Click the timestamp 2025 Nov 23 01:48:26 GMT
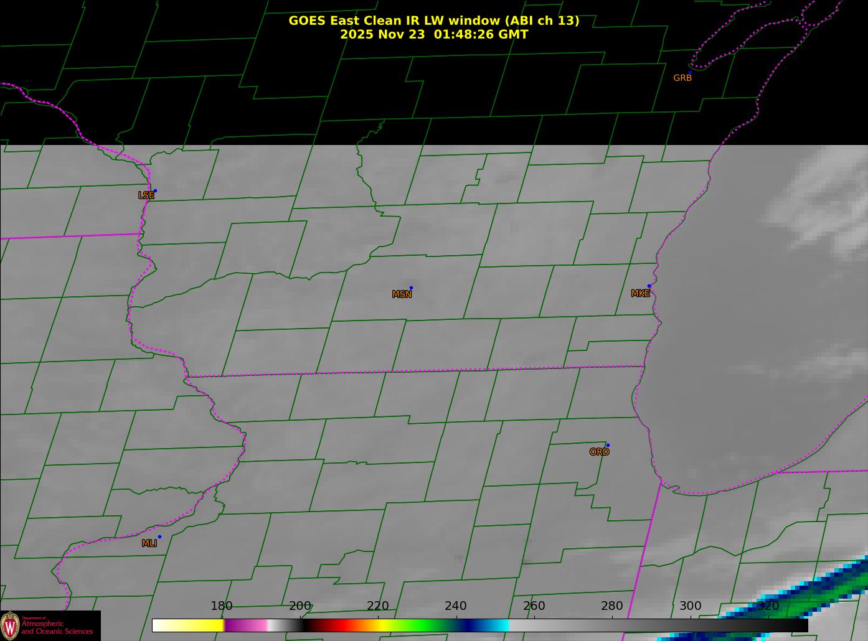868x641 pixels. coord(434,34)
